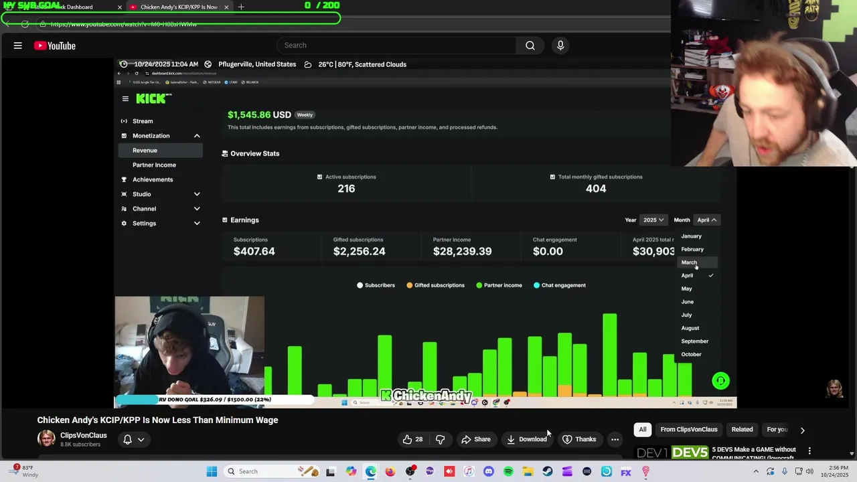Open the YouTube guide hamburger menu
857x482 pixels.
(18, 46)
